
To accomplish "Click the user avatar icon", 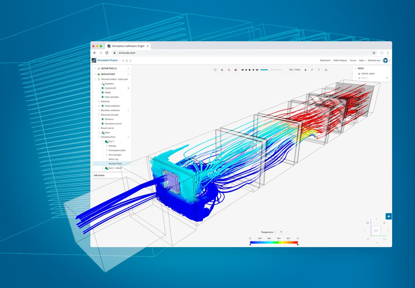I will (x=385, y=60).
